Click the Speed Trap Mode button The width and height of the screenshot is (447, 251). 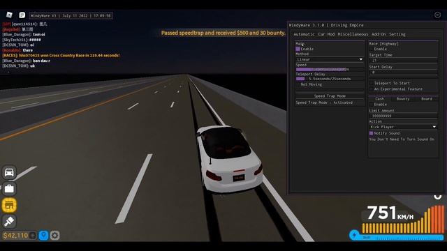[330, 96]
